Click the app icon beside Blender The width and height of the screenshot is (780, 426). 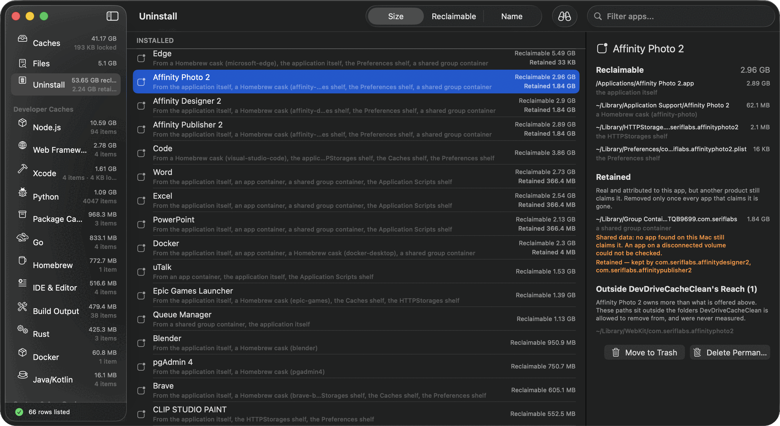[141, 343]
